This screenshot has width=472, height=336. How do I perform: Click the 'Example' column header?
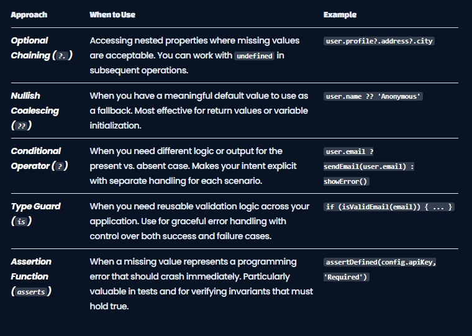click(x=340, y=15)
